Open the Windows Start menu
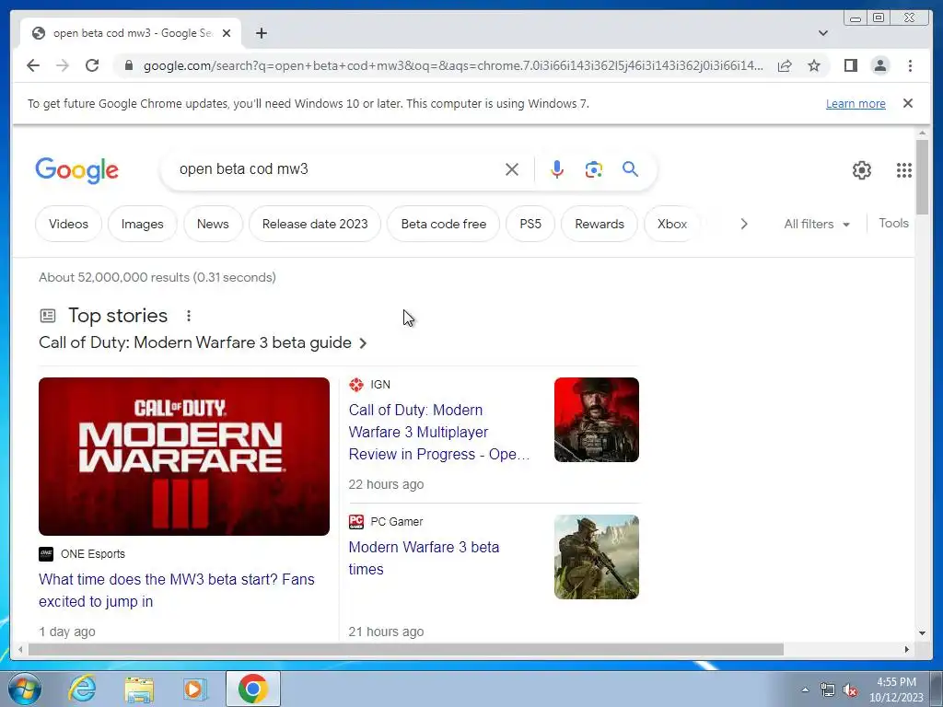943x707 pixels. pos(25,689)
